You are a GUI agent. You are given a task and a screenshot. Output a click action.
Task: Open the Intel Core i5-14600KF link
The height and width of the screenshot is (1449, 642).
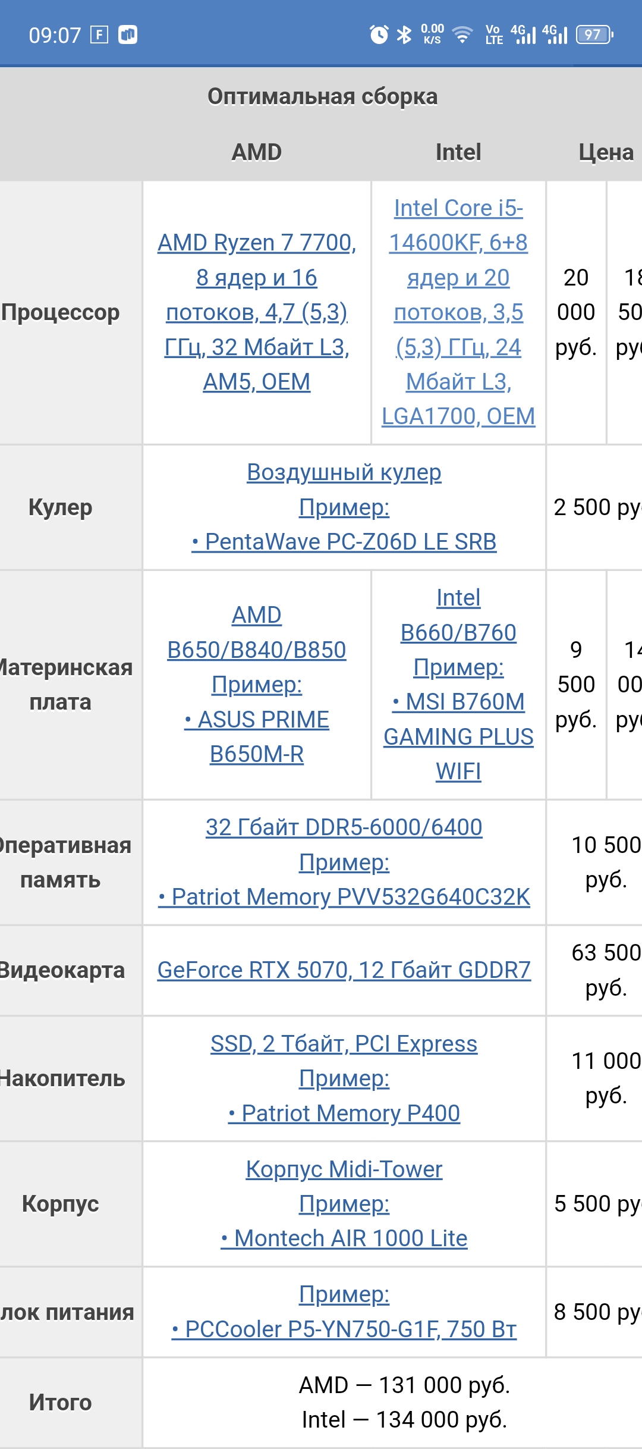[x=458, y=312]
